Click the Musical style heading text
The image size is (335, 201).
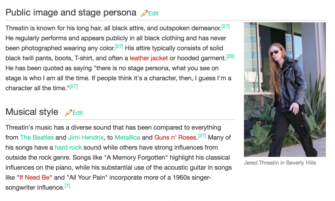[x=32, y=112]
